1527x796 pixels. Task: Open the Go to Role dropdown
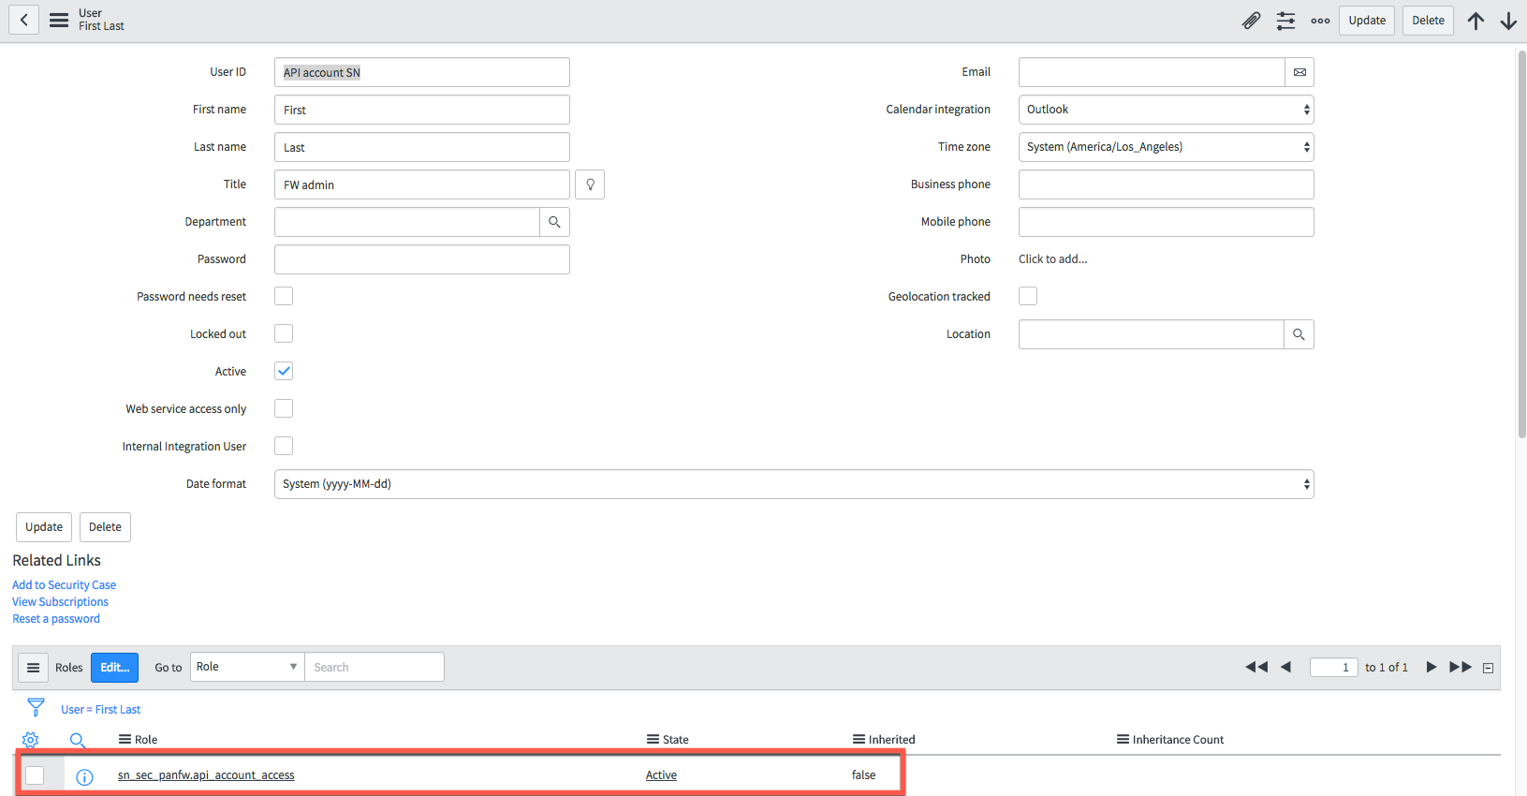247,667
